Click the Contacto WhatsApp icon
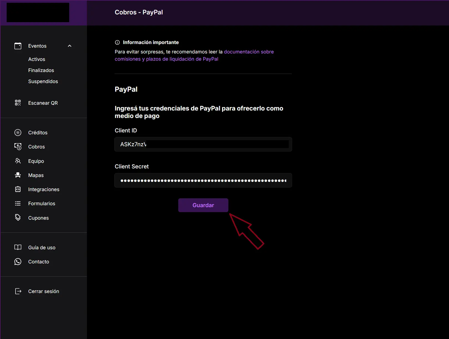 coord(18,262)
